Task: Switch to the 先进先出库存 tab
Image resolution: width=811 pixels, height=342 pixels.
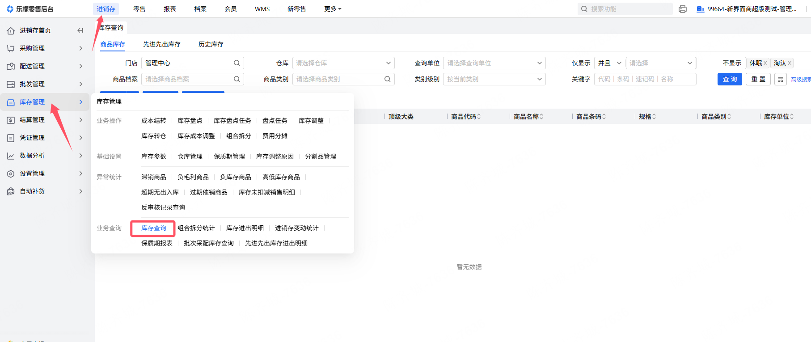Action: [x=161, y=44]
